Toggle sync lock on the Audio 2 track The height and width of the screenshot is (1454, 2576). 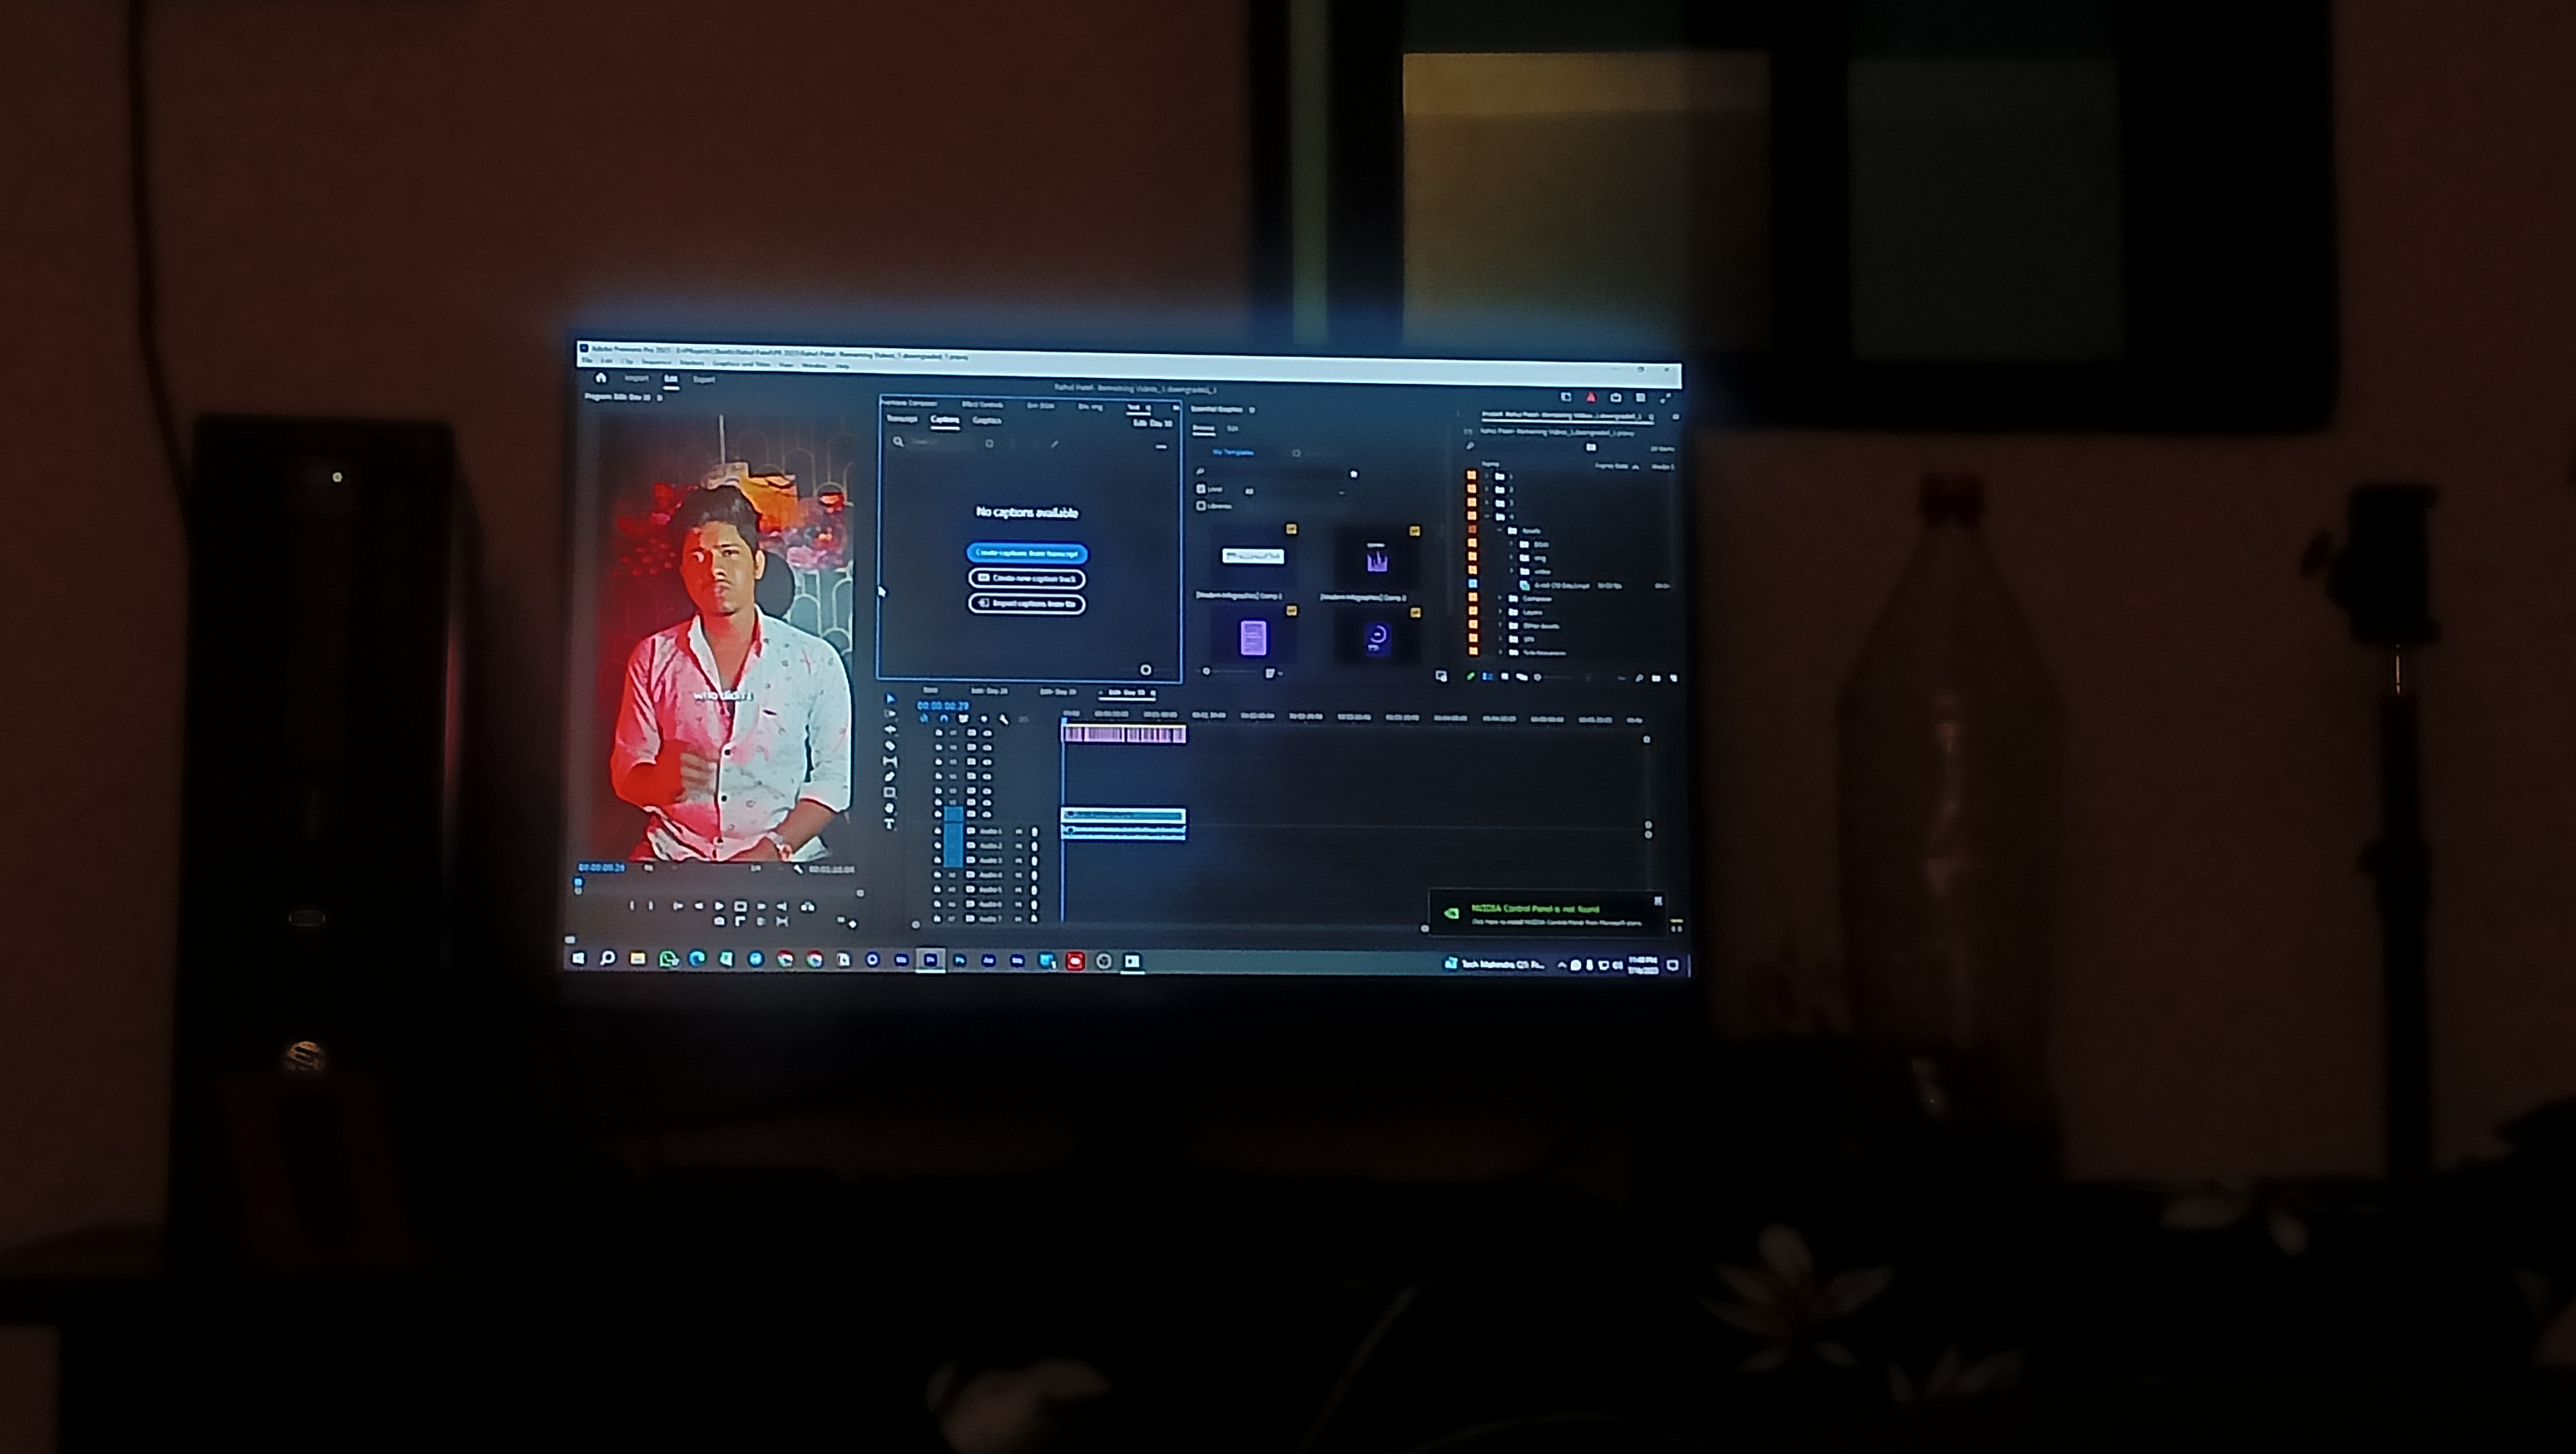970,846
